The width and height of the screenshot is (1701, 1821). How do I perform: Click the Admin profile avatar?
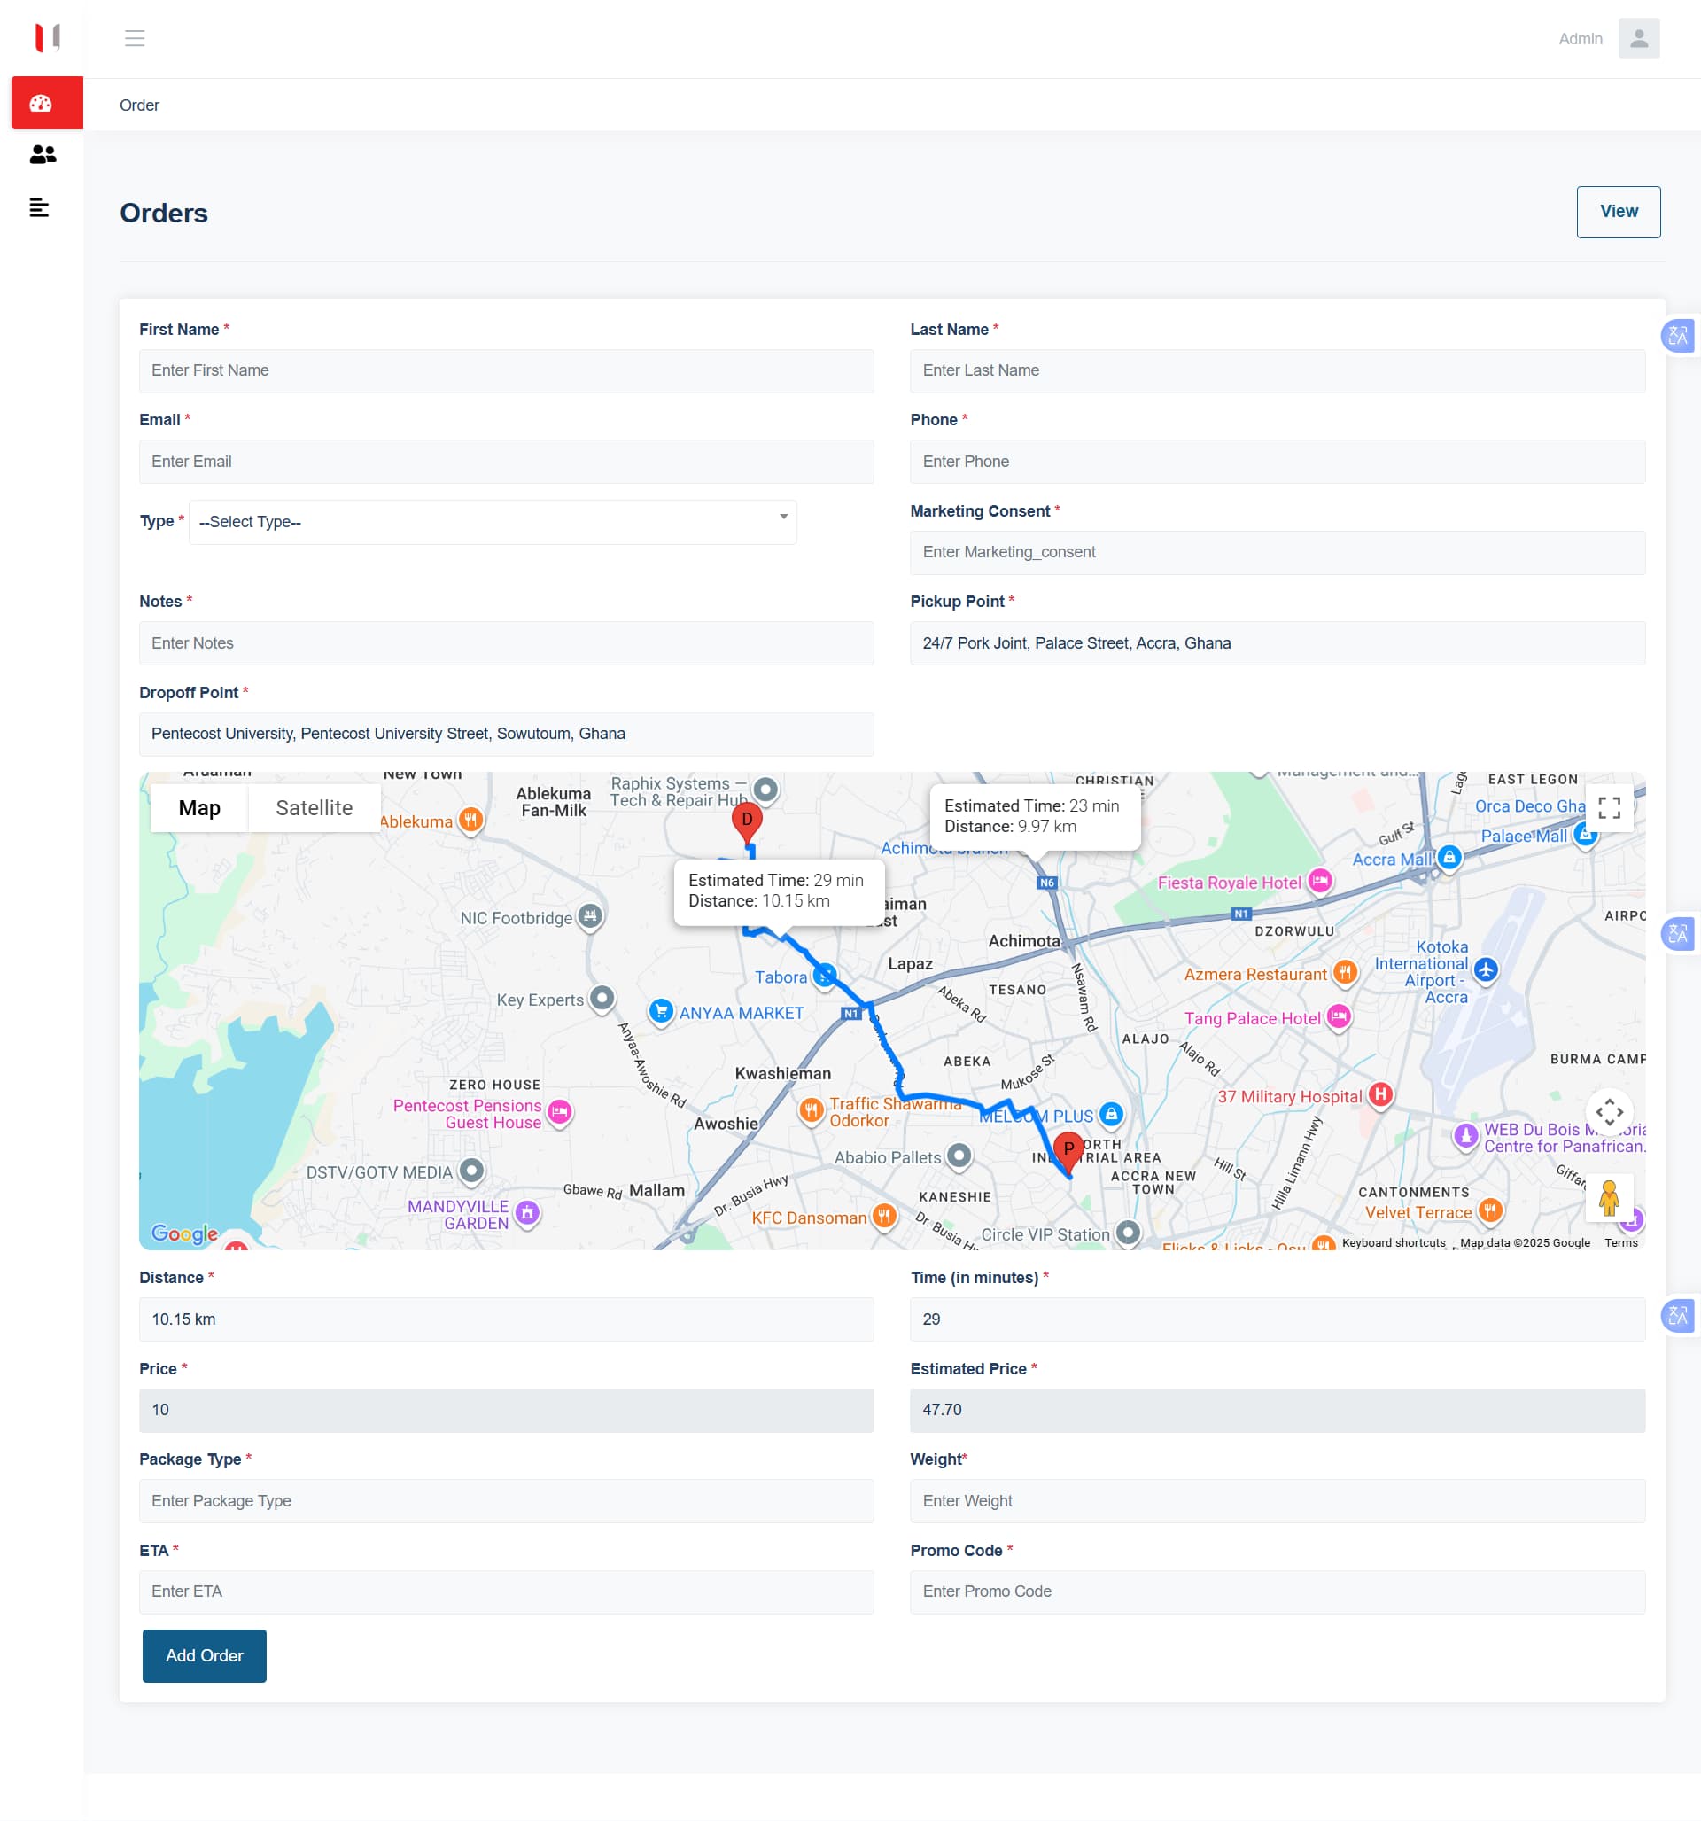pyautogui.click(x=1638, y=38)
